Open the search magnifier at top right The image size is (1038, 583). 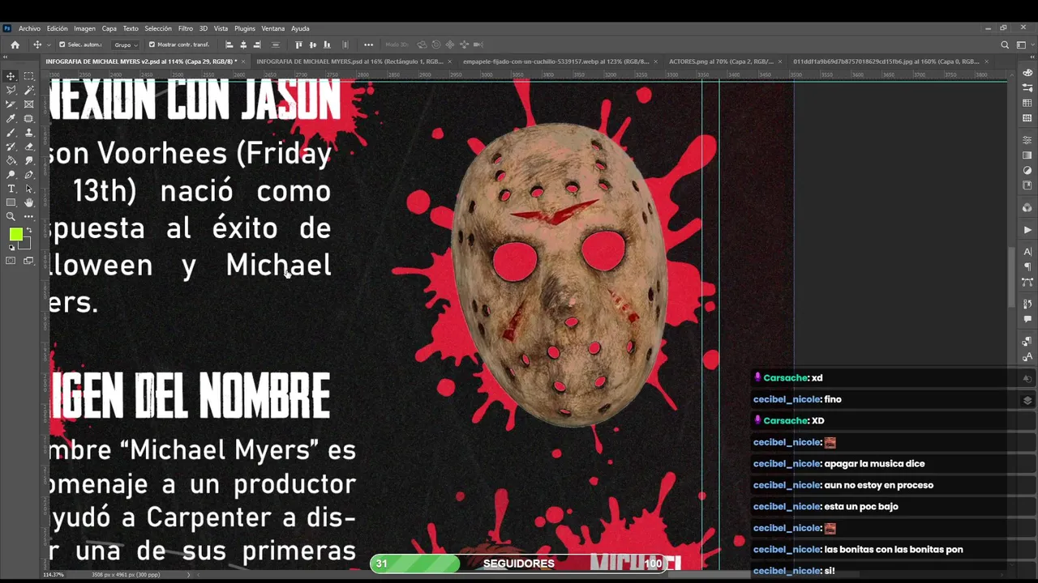[1005, 45]
